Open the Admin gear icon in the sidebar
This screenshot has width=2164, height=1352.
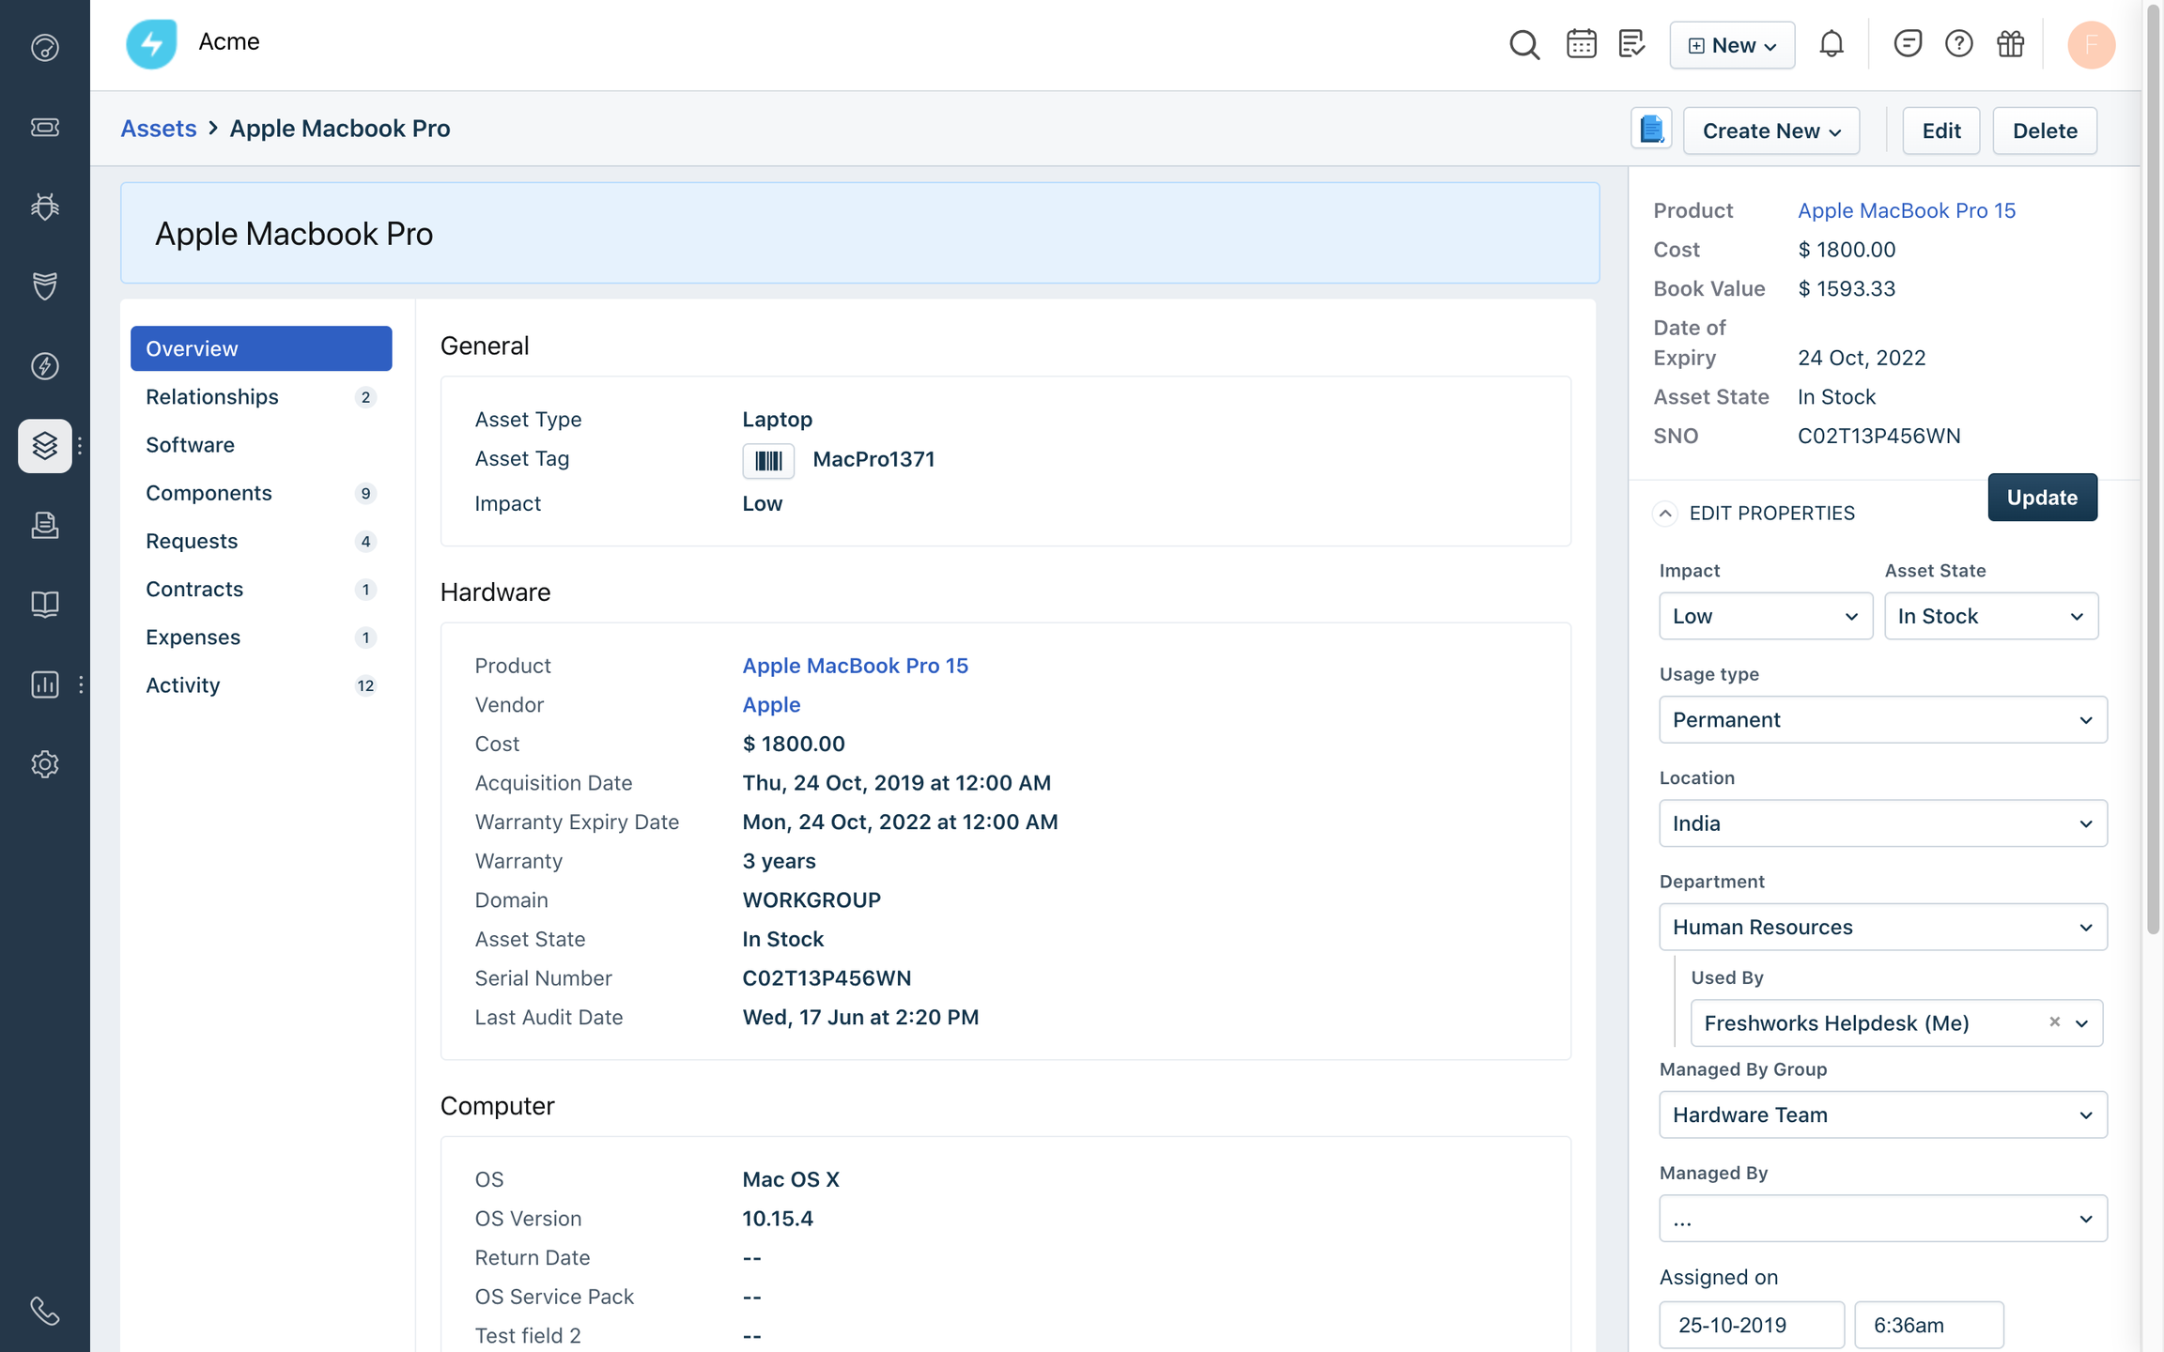click(x=44, y=763)
